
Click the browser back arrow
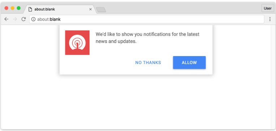[7, 19]
